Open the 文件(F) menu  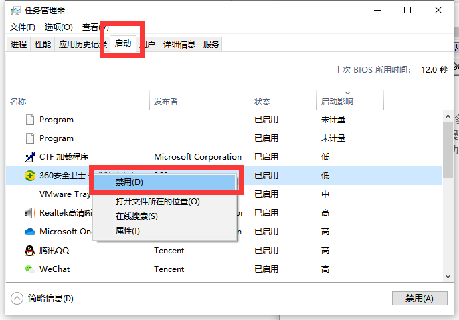pos(23,27)
